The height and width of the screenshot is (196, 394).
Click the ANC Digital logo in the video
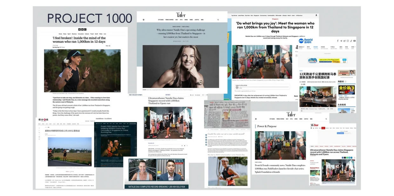(179, 162)
